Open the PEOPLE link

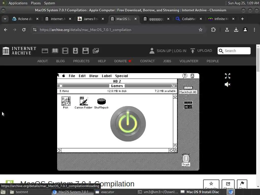(213, 61)
